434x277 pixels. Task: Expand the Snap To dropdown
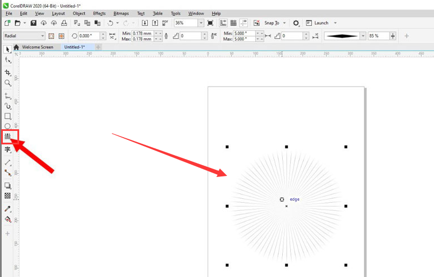pos(284,23)
